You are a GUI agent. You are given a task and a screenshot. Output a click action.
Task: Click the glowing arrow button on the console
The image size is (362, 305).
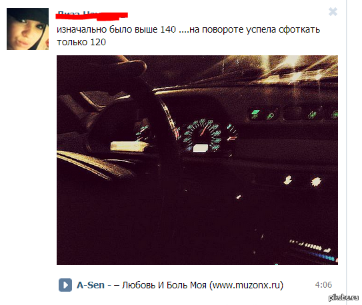click(x=287, y=180)
